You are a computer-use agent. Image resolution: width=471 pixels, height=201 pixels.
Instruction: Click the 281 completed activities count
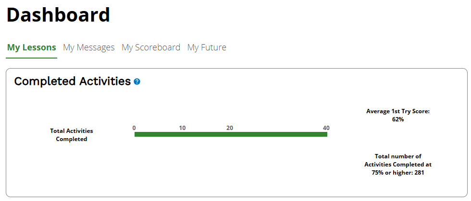[419, 173]
